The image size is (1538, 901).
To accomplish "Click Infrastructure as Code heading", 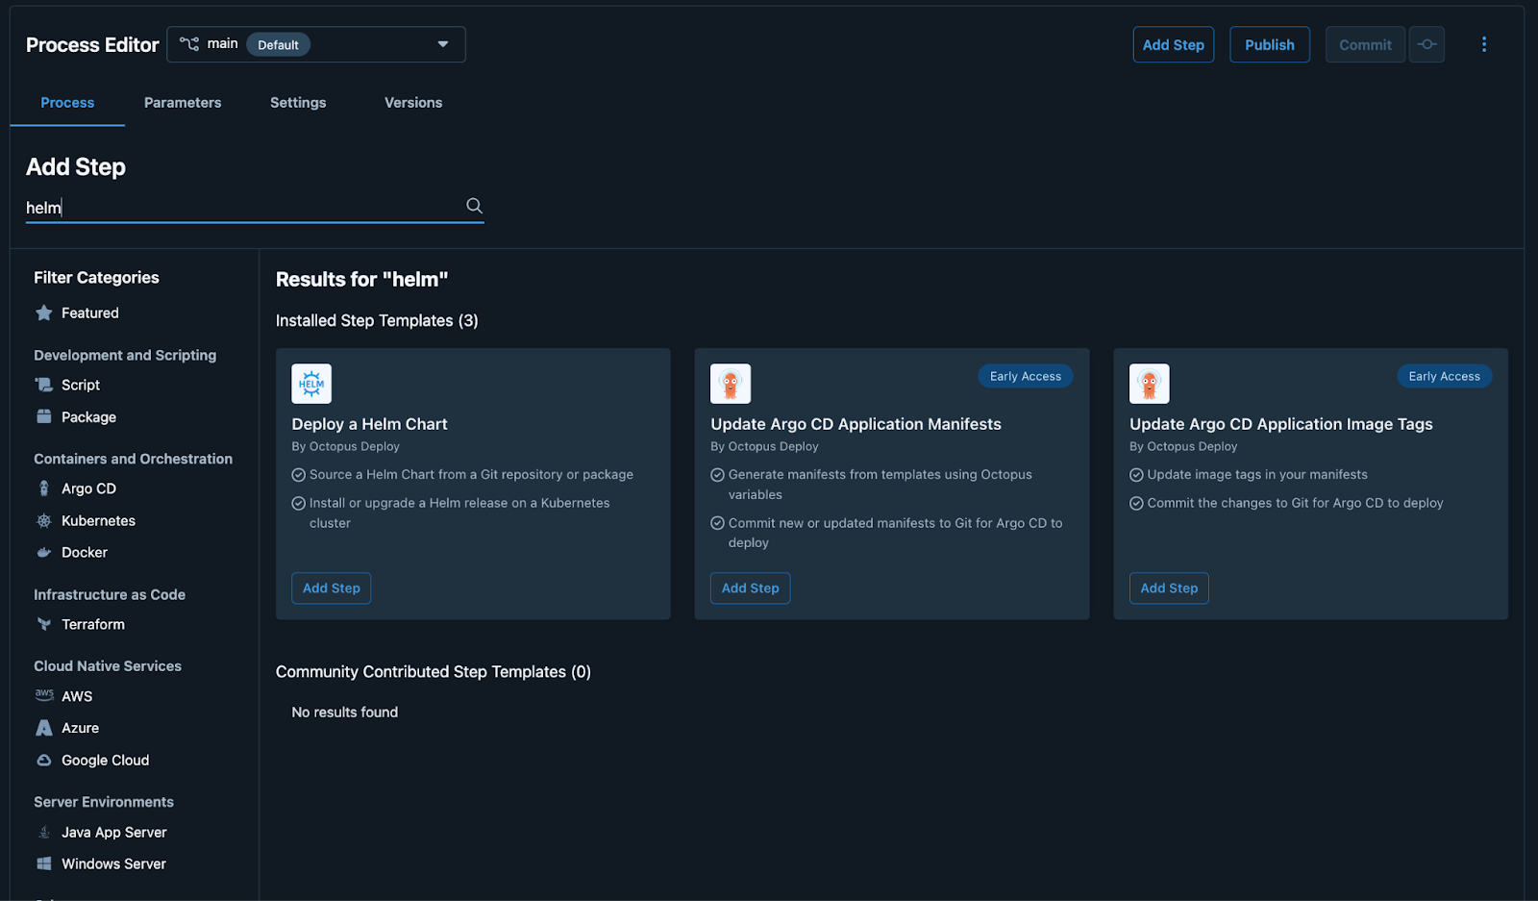I will [110, 594].
